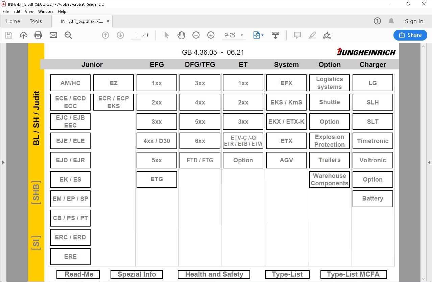The width and height of the screenshot is (432, 282).
Task: Expand the navigation pane with the side arrow
Action: [x=3, y=162]
